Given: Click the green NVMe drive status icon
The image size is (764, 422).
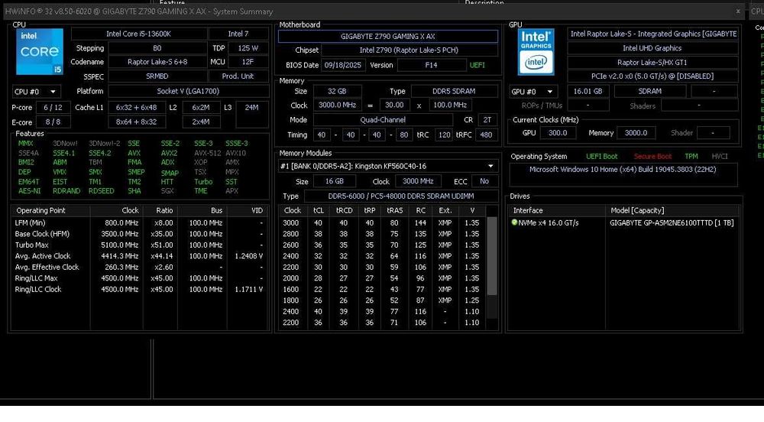Looking at the screenshot, I should click(514, 222).
